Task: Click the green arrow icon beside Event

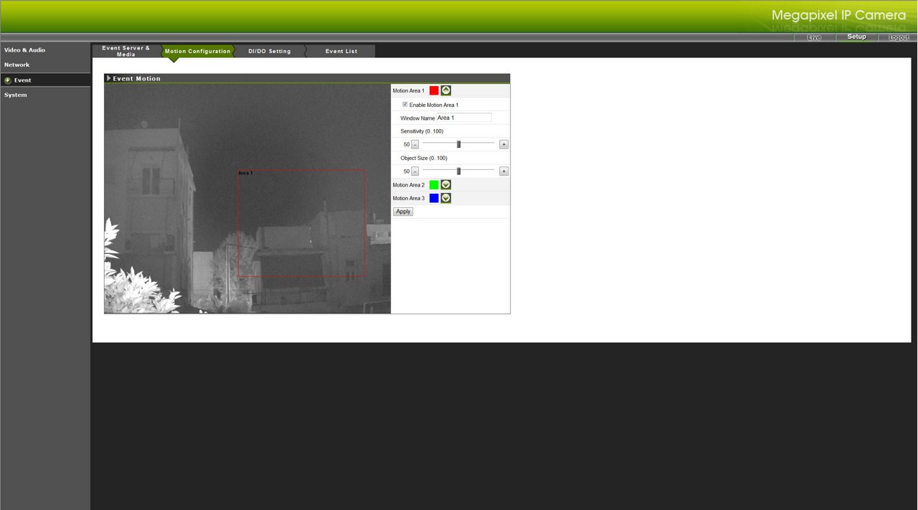Action: [x=7, y=80]
